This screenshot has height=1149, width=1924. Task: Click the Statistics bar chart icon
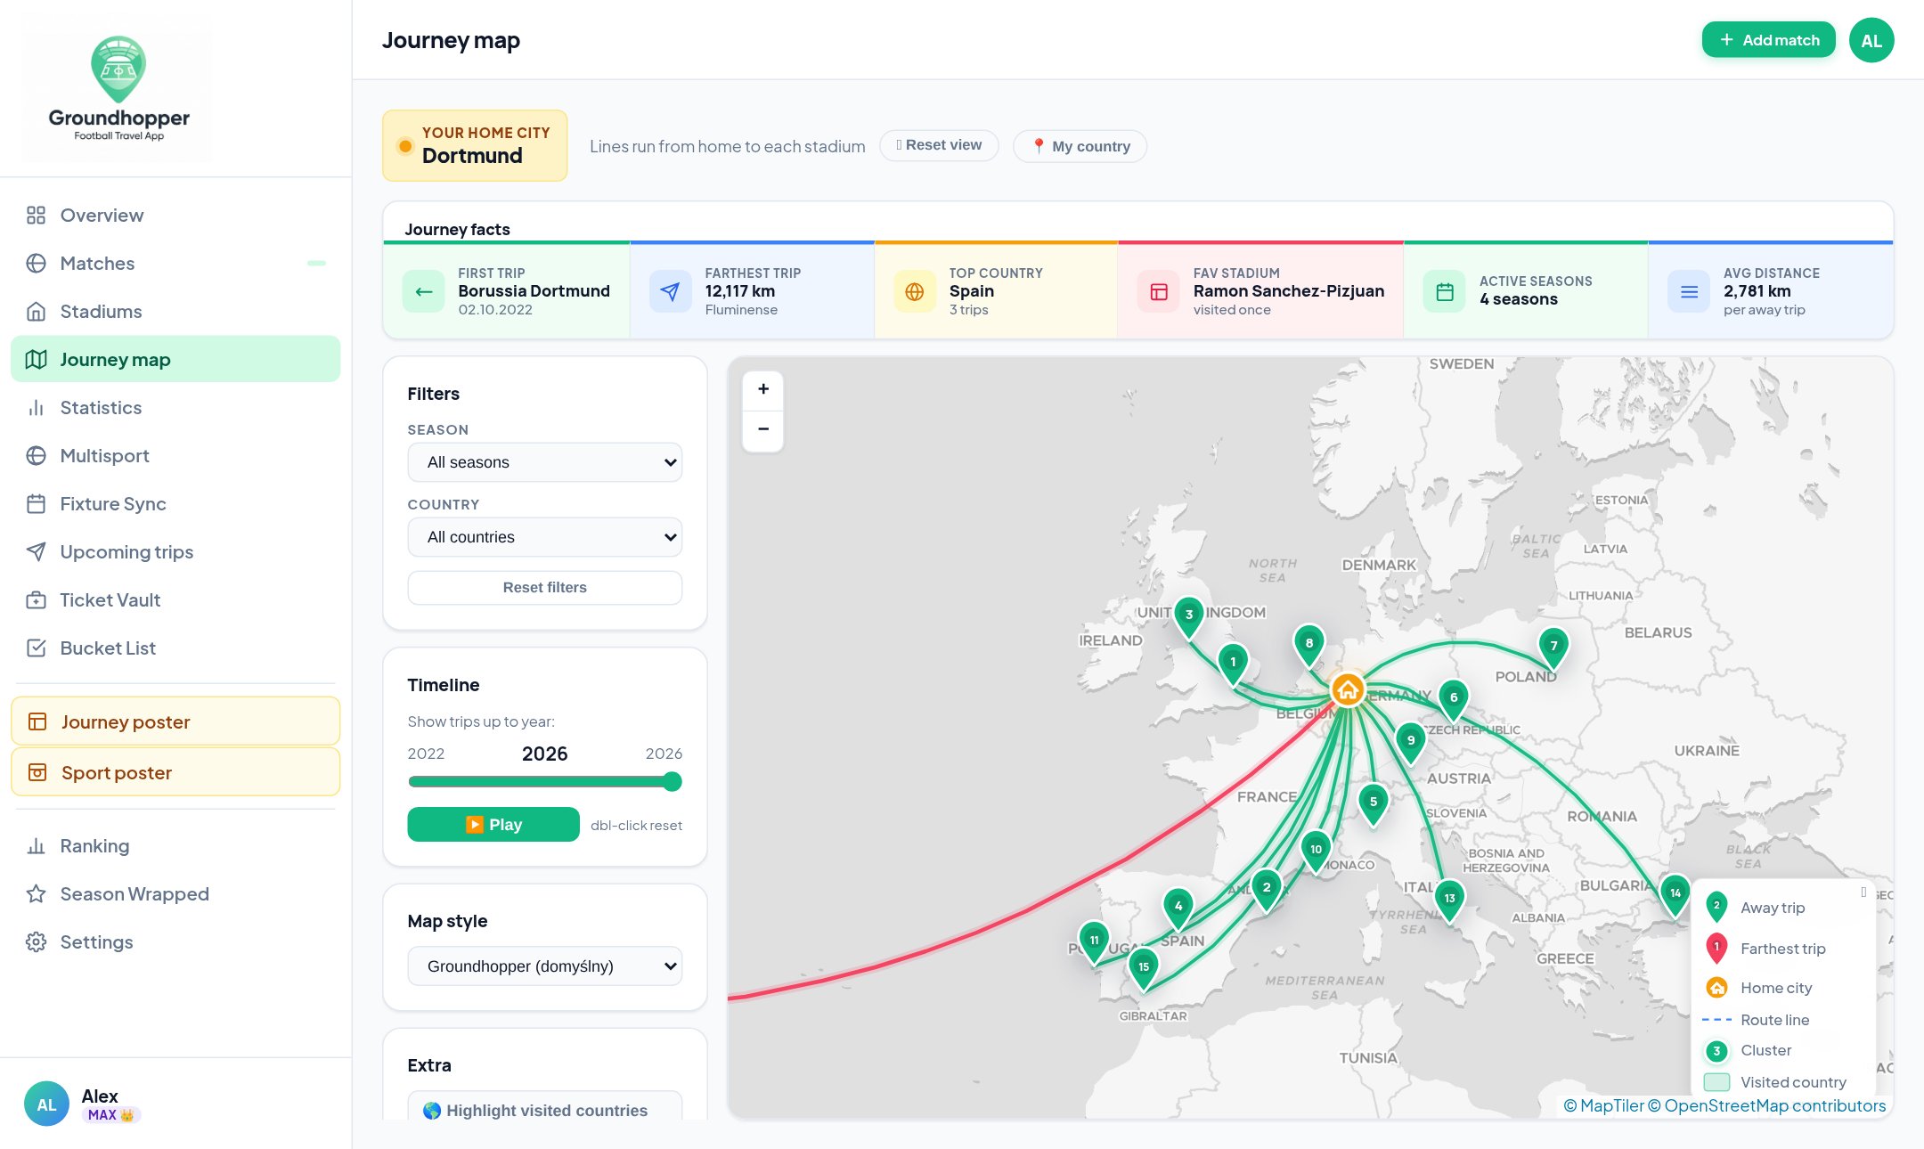(36, 408)
